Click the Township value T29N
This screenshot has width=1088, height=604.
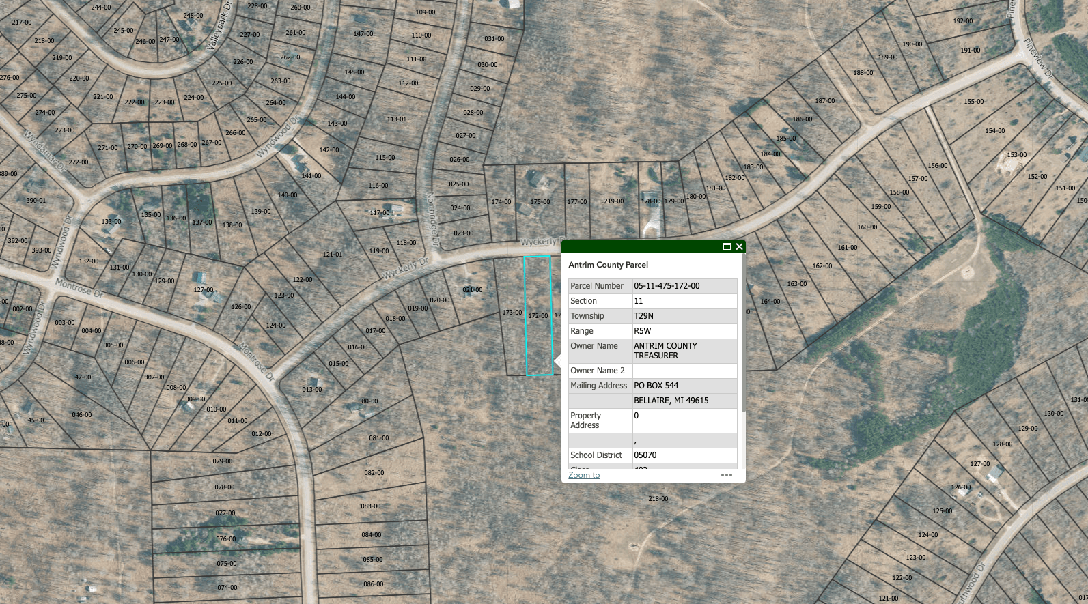click(643, 316)
